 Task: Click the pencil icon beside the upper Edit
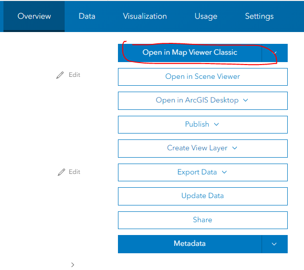pyautogui.click(x=60, y=75)
